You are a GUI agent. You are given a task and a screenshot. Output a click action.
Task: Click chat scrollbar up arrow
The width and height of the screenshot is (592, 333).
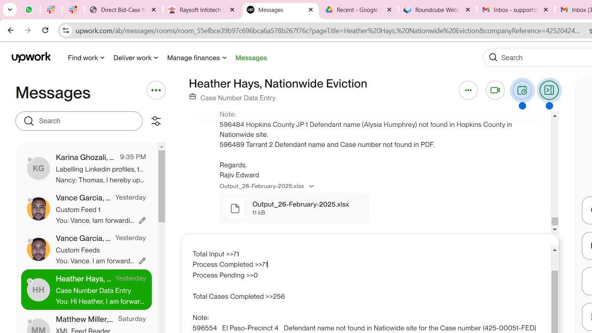tap(555, 116)
